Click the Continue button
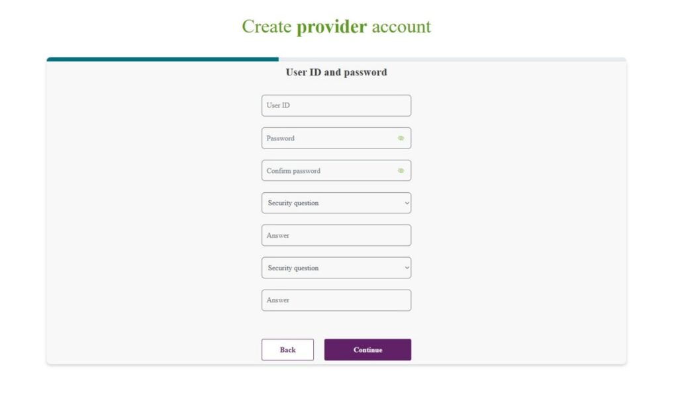The width and height of the screenshot is (678, 393). [367, 349]
